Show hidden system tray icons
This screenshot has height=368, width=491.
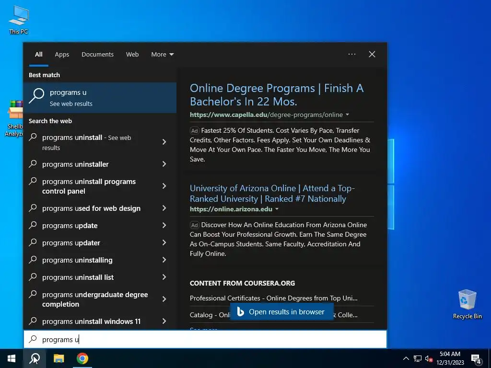pos(406,358)
